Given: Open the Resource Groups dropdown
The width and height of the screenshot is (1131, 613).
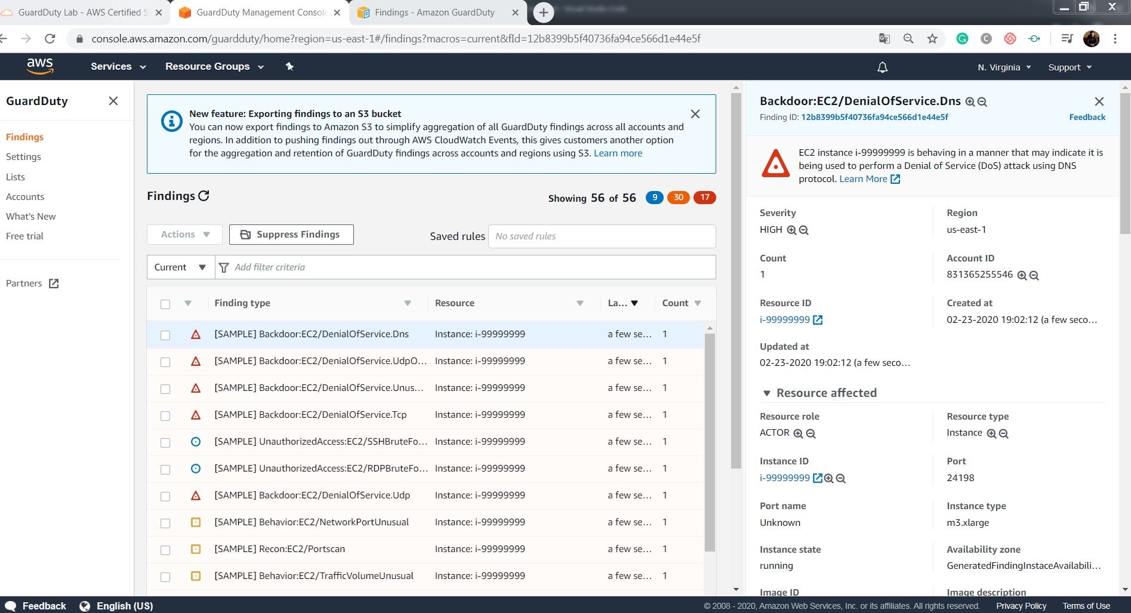Looking at the screenshot, I should [x=214, y=66].
